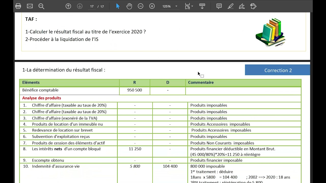Open the sign document pen tool

242,6
